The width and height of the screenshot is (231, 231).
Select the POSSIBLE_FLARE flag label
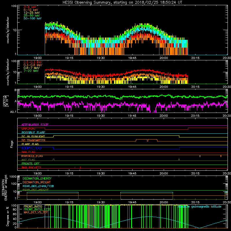33,133
